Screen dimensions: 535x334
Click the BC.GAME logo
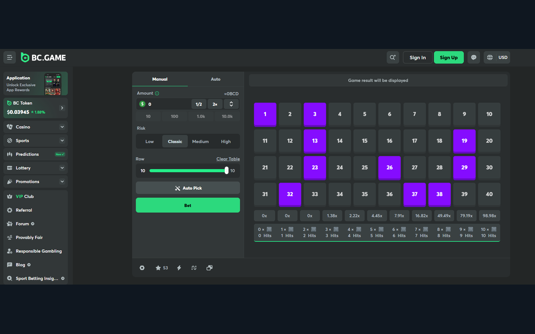point(43,57)
